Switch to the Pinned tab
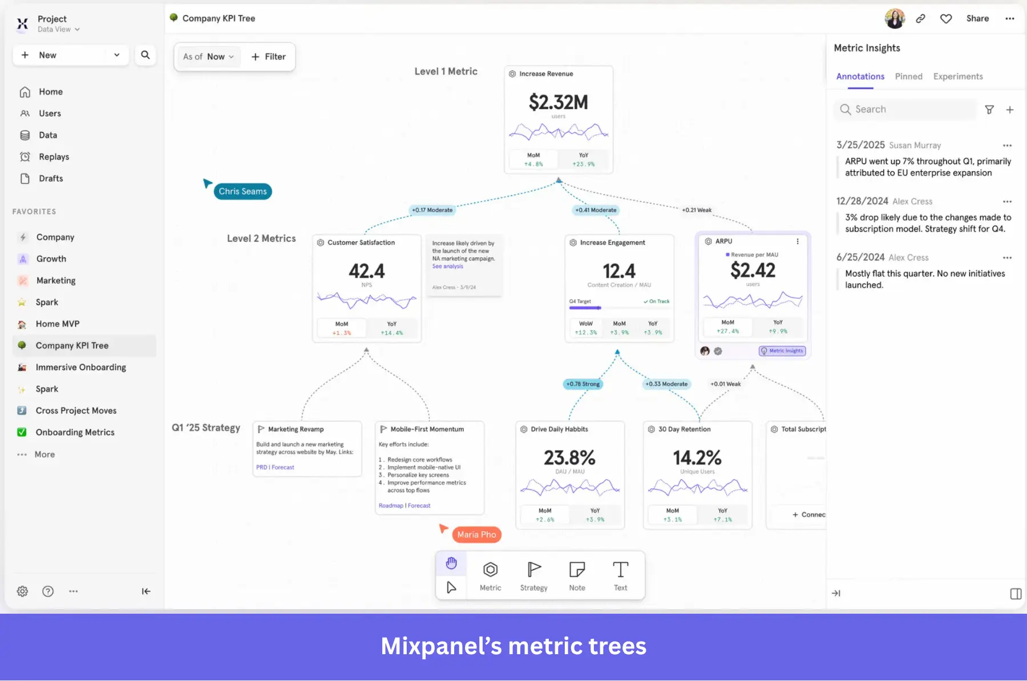The image size is (1027, 681). click(x=908, y=76)
